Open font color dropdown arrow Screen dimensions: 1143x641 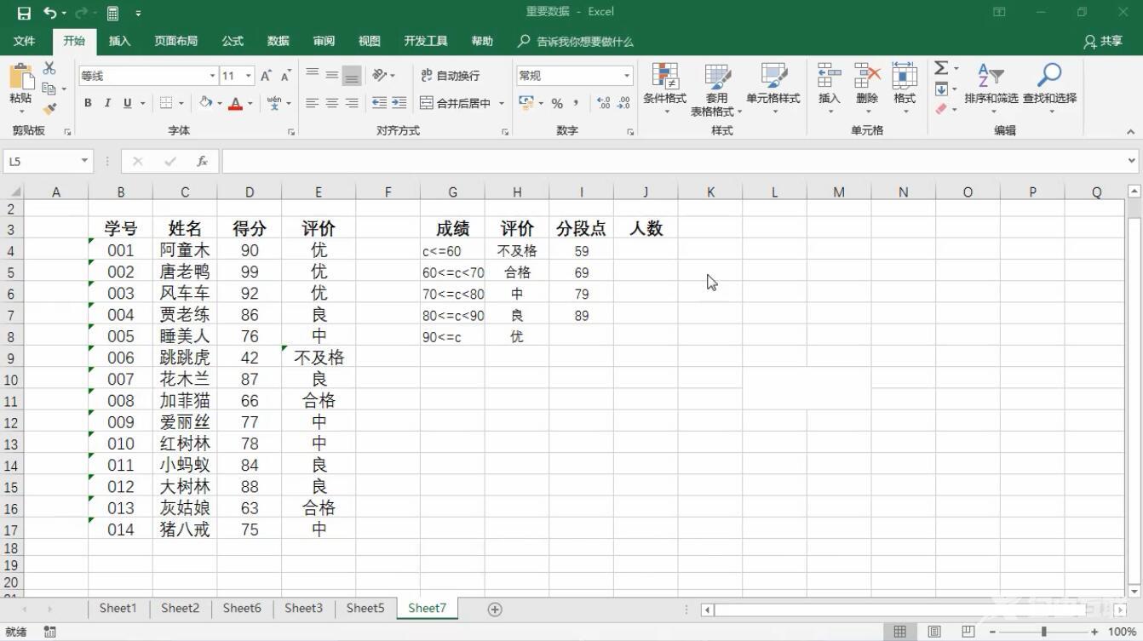(x=250, y=104)
